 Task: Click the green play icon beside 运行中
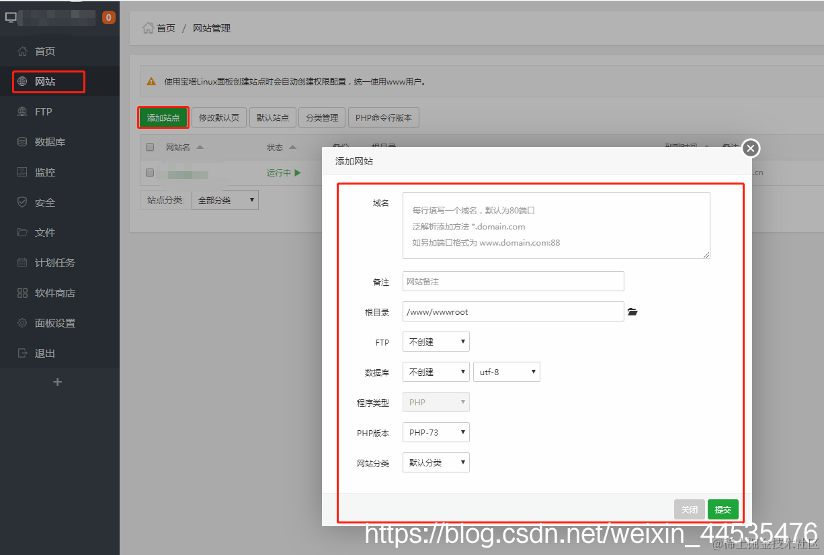[x=298, y=172]
